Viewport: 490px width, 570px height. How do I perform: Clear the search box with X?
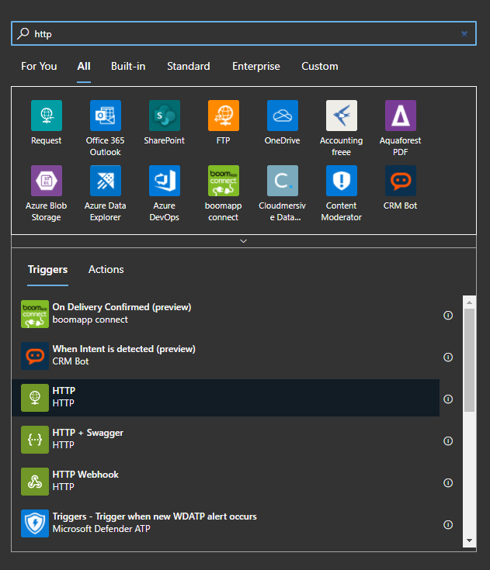click(464, 34)
